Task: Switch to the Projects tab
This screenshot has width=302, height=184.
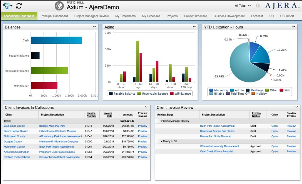Action: [x=172, y=16]
